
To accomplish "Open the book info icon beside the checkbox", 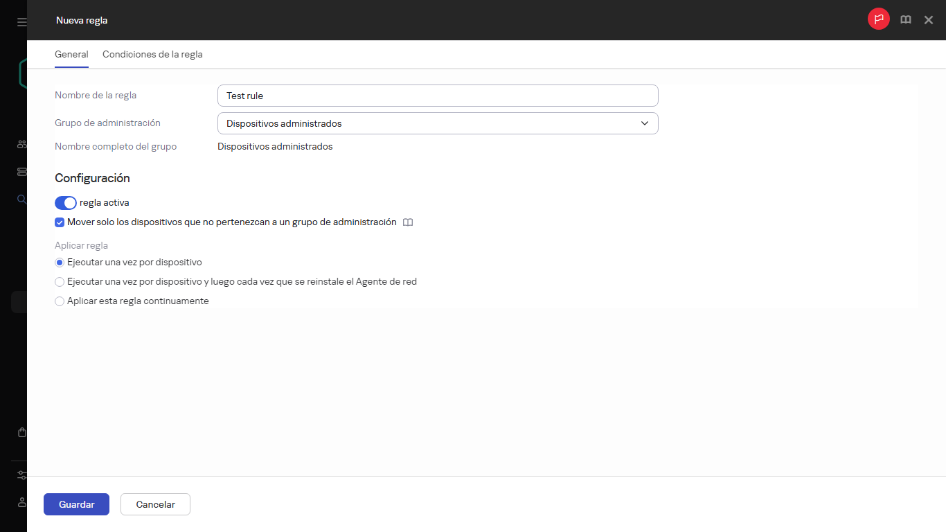I will click(x=408, y=222).
